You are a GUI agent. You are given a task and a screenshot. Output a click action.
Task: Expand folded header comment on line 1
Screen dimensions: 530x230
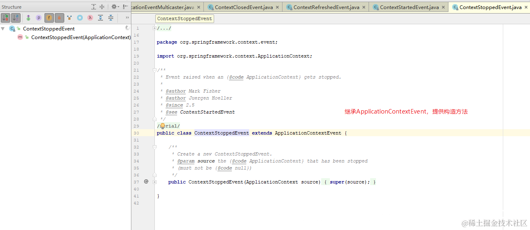coord(154,28)
